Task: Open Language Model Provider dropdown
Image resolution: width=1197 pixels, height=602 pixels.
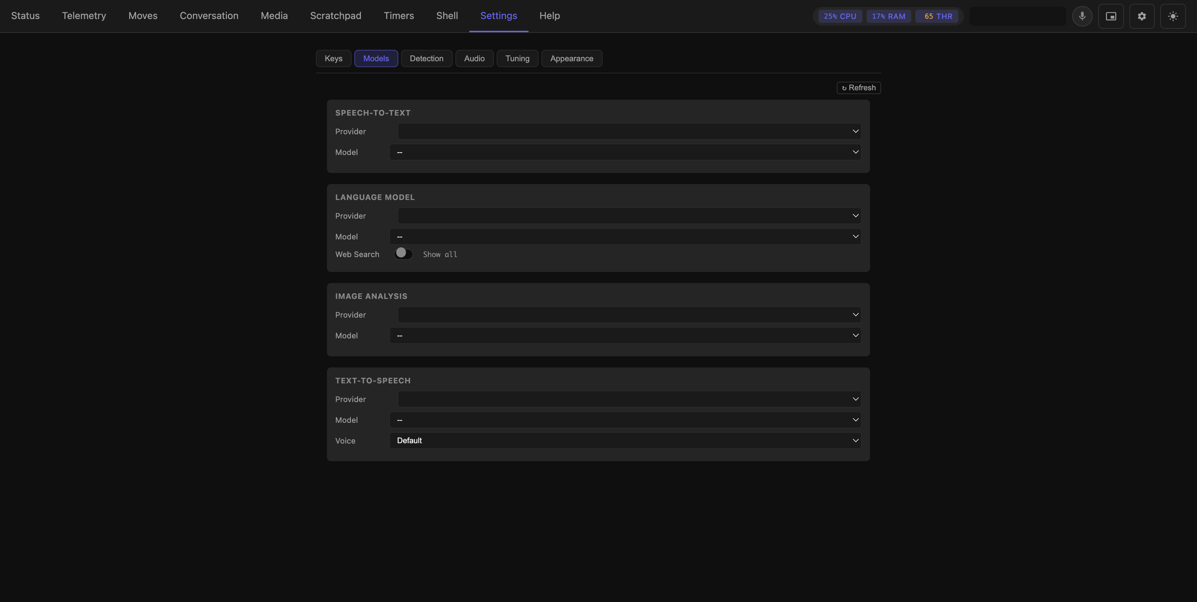Action: [629, 216]
